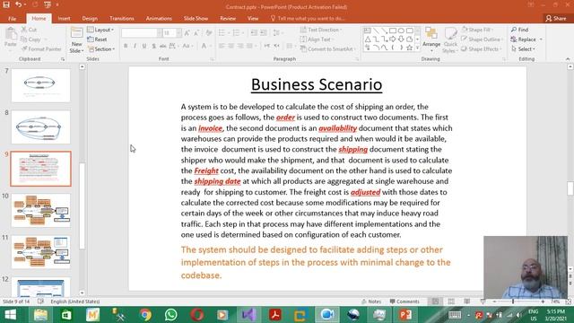Open the Arrange menu

(431, 39)
